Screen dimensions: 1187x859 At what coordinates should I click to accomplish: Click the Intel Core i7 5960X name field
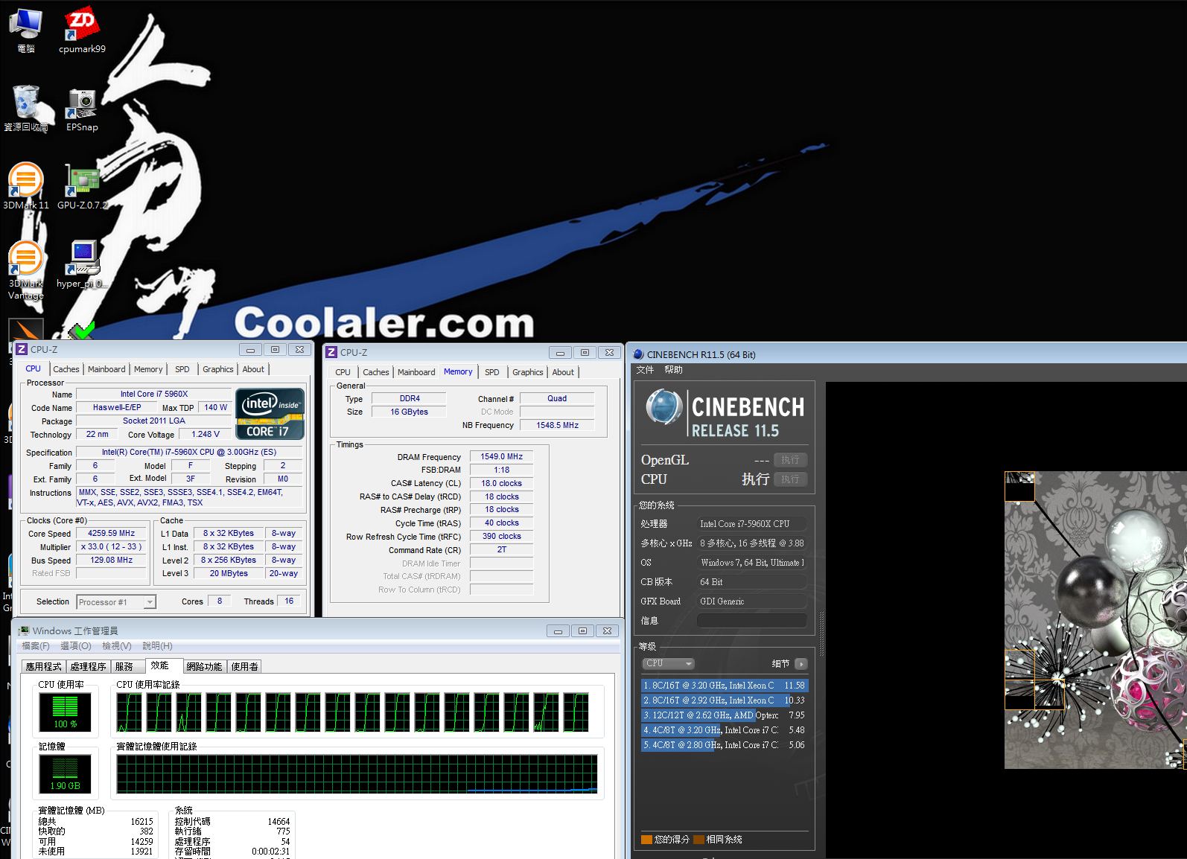(x=154, y=395)
